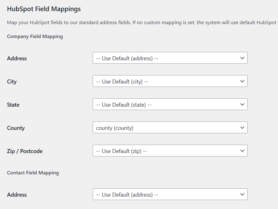Open the Address dropdown under Company Field Mapping
This screenshot has width=278, height=209.
coord(170,58)
